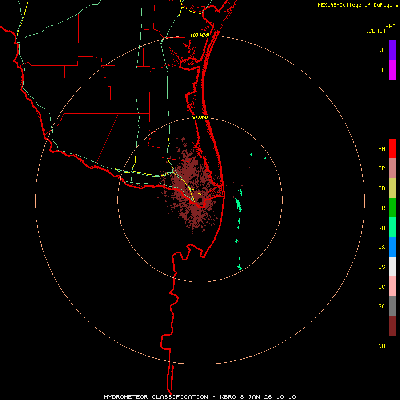Click the 100 NMI range ring label
The height and width of the screenshot is (400, 400).
[x=200, y=35]
